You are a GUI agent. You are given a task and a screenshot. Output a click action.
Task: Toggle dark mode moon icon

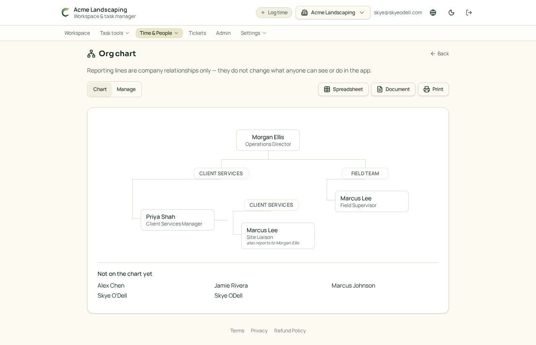(451, 13)
